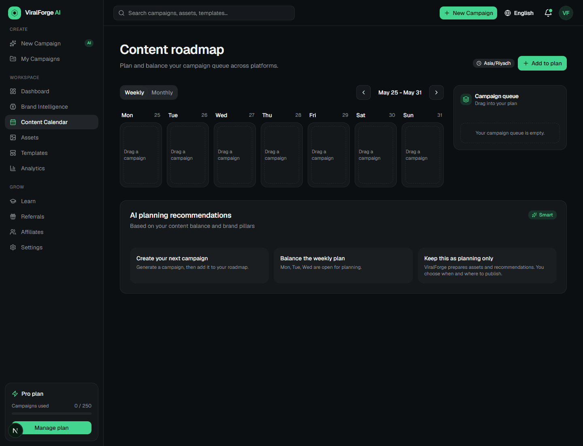Open the Keep this as planning only card

pos(487,266)
